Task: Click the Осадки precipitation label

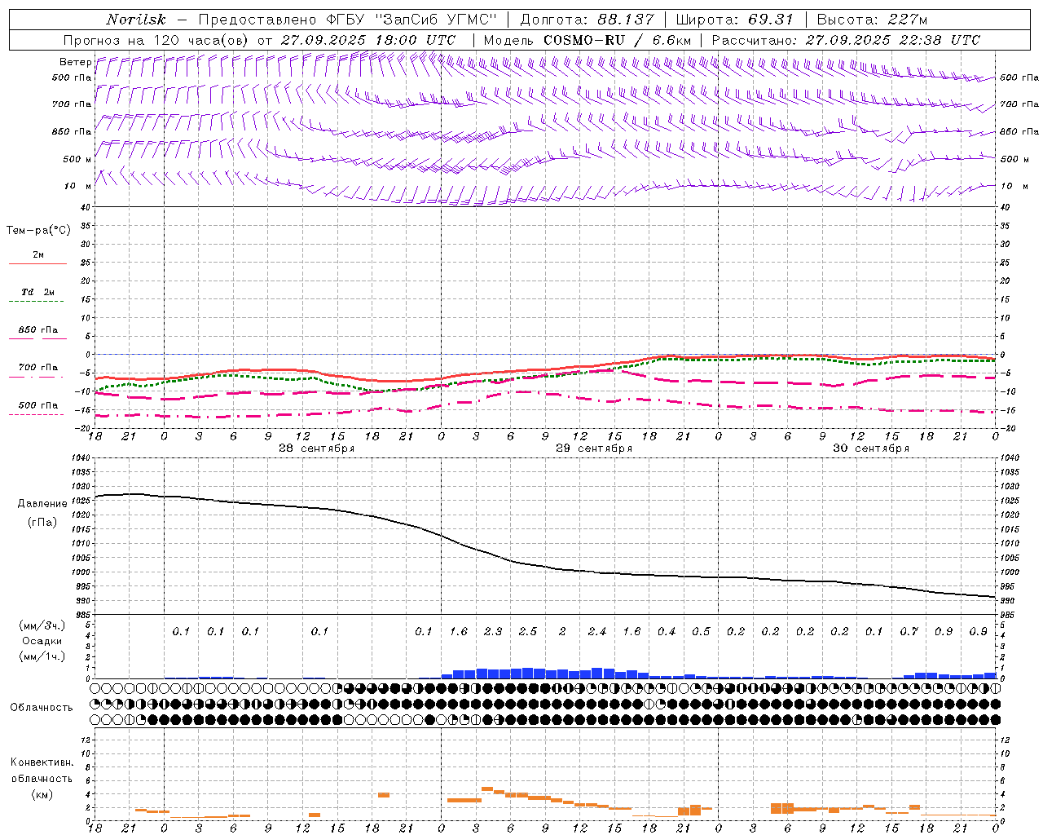Action: tap(42, 641)
